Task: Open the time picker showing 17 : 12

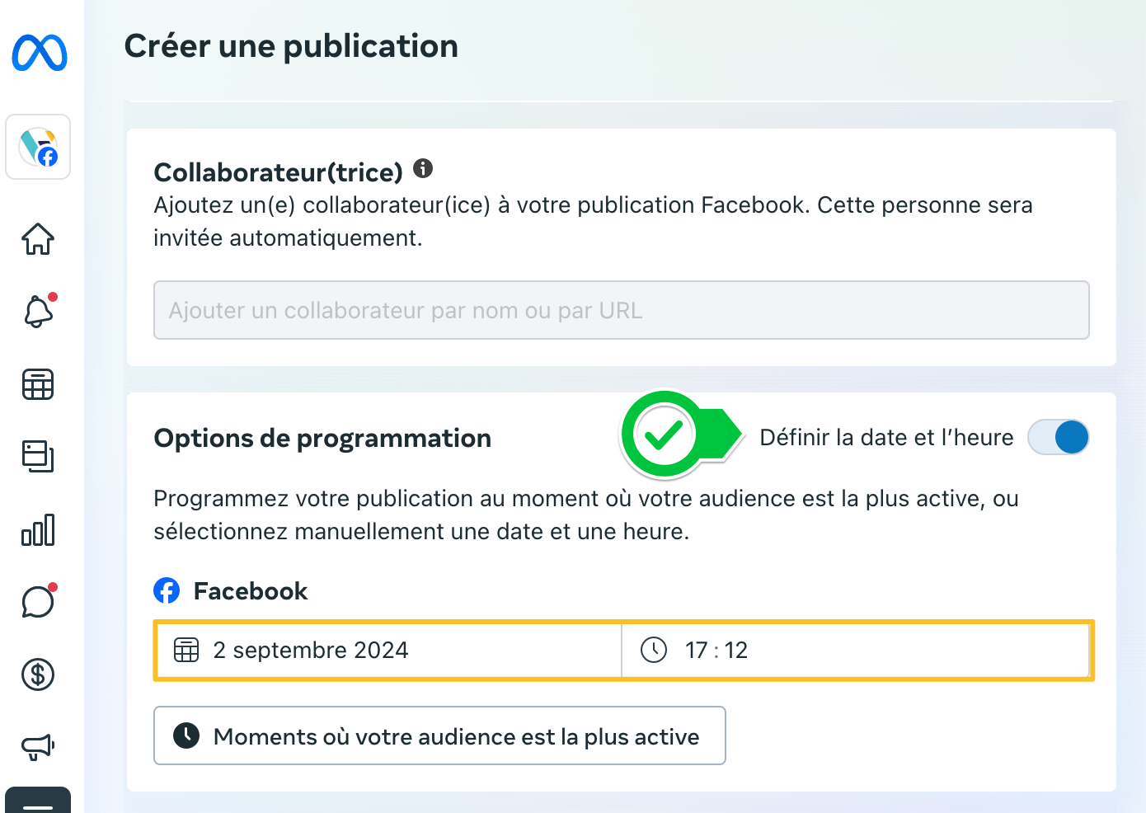Action: pyautogui.click(x=856, y=650)
